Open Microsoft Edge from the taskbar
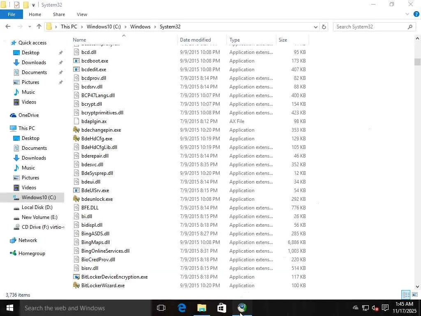Viewport: 421px width, 316px height. click(x=182, y=308)
